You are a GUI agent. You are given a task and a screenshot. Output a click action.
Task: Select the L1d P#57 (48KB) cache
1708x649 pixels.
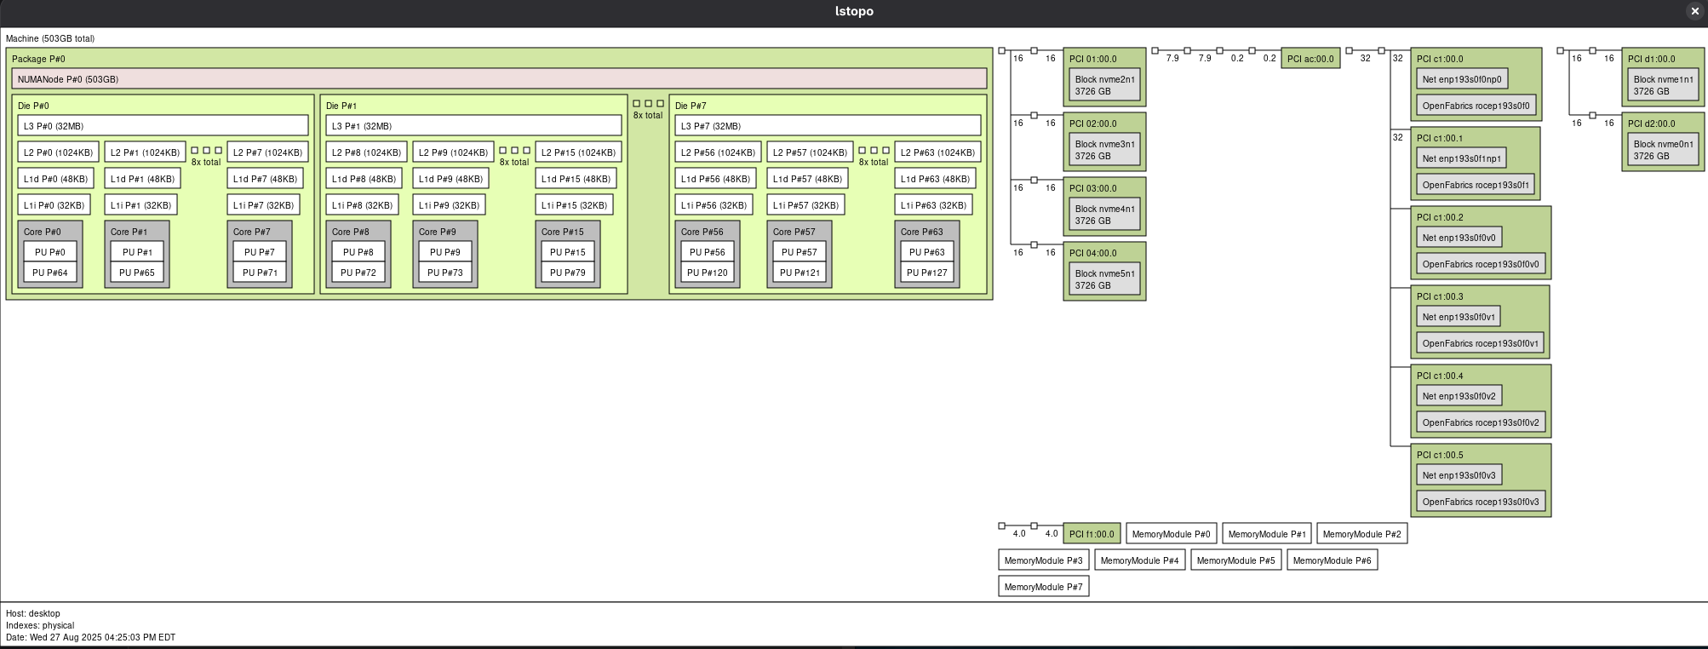[807, 179]
